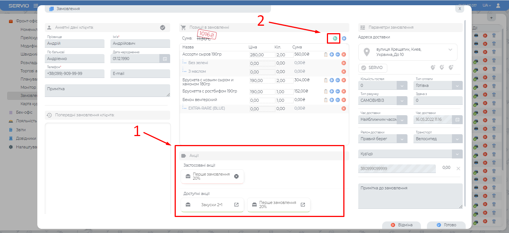The width and height of the screenshot is (509, 233).
Task: Open Лояльність sidebar section
Action: click(x=26, y=121)
